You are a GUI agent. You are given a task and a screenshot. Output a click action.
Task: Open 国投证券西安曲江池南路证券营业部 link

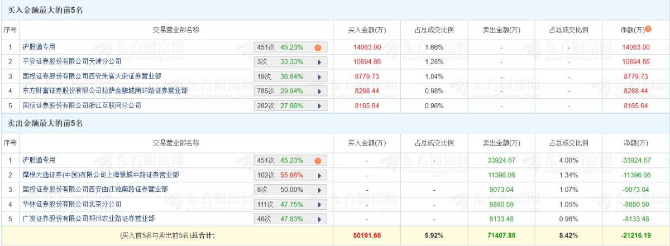95,189
